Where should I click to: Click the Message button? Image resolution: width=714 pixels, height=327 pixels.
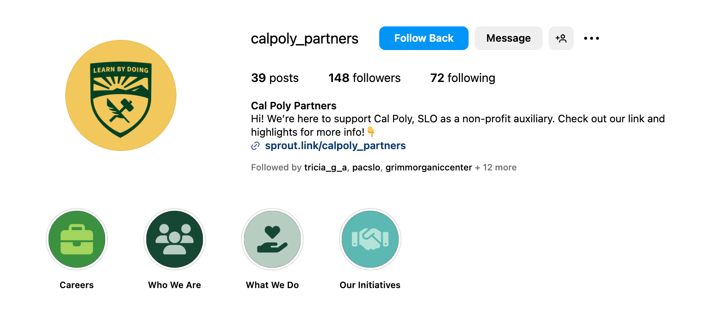(508, 38)
